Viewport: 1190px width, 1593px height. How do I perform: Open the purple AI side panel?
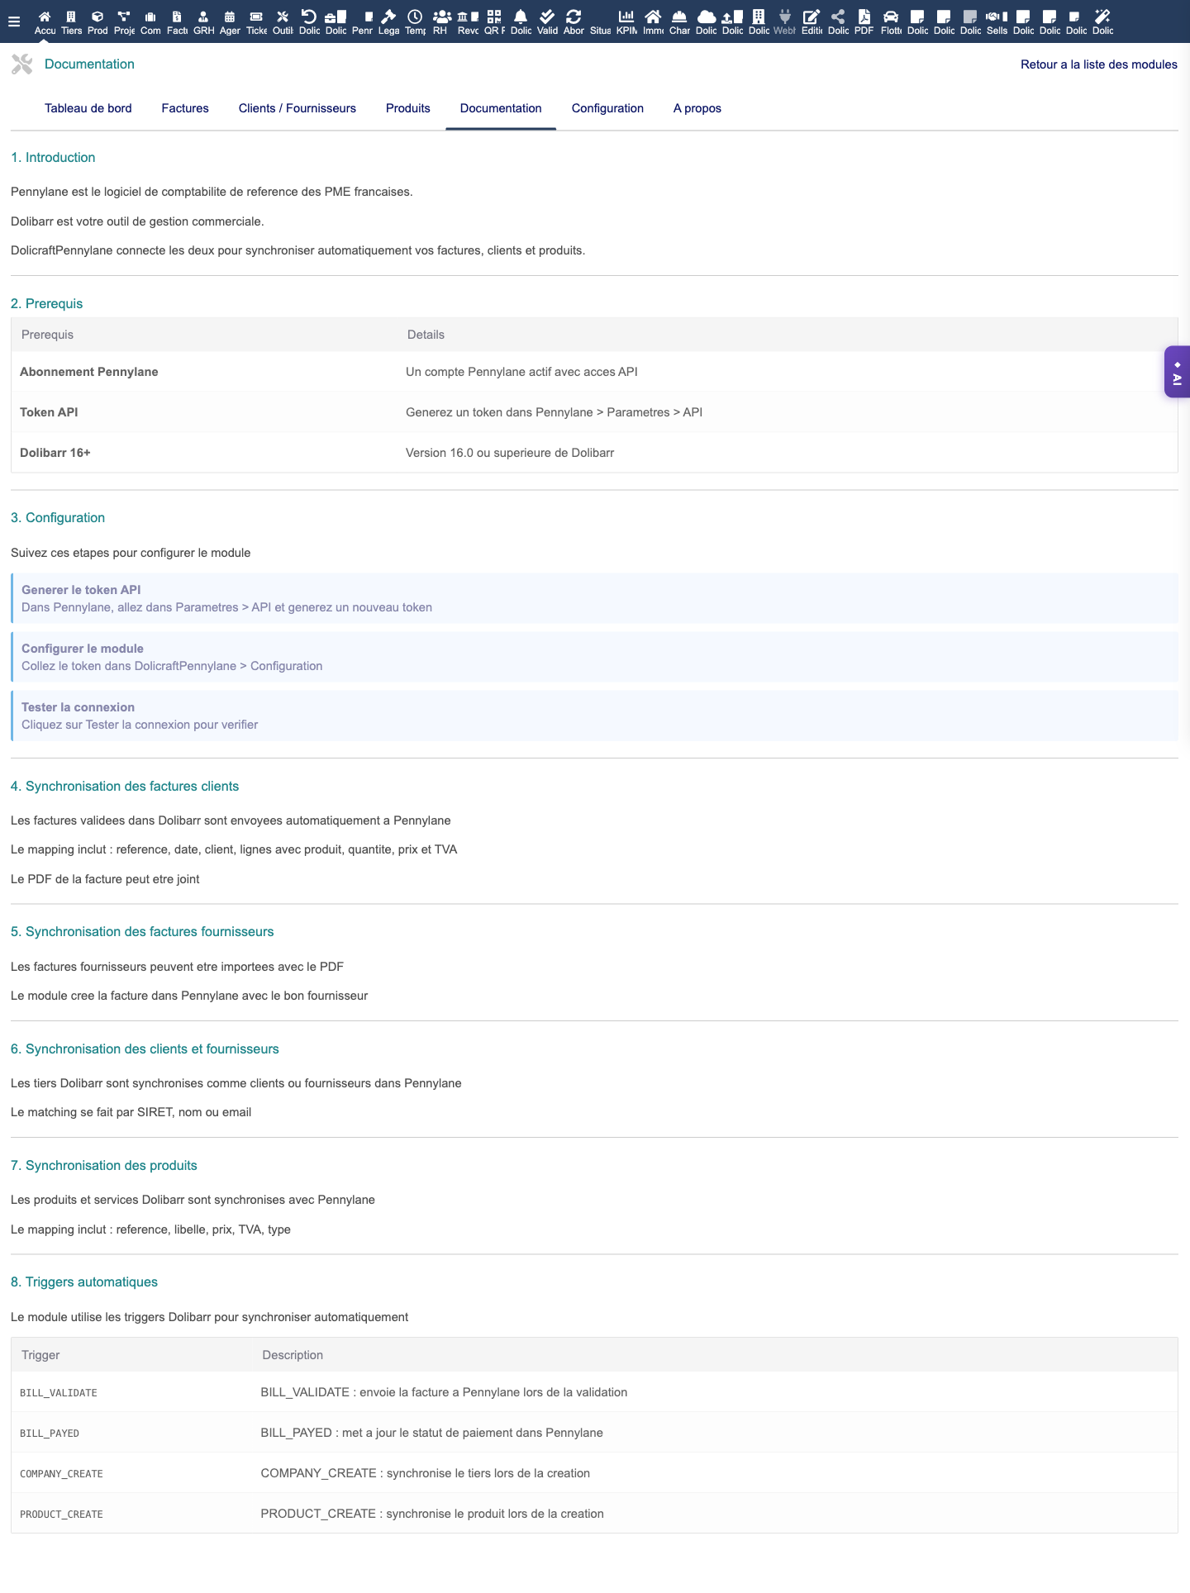pos(1177,372)
